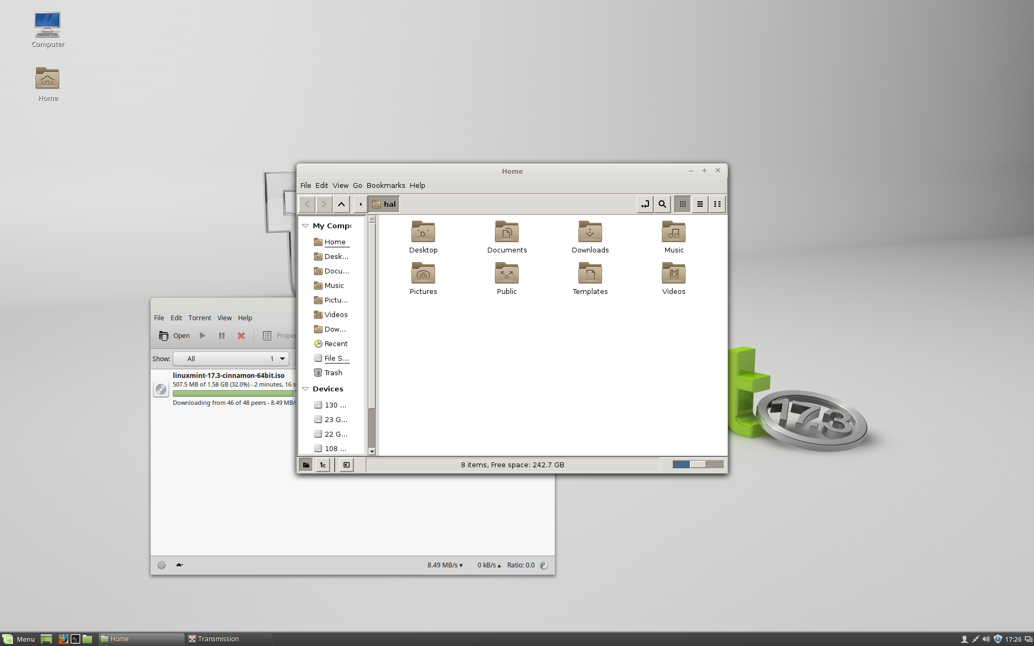Switch to compact view
The image size is (1034, 646).
[717, 204]
